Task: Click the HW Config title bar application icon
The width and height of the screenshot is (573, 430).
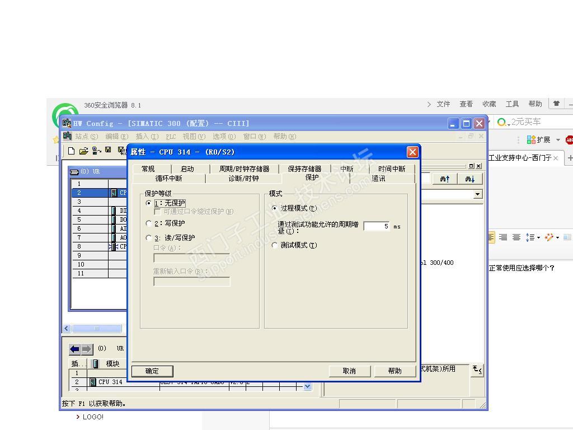Action: point(67,123)
